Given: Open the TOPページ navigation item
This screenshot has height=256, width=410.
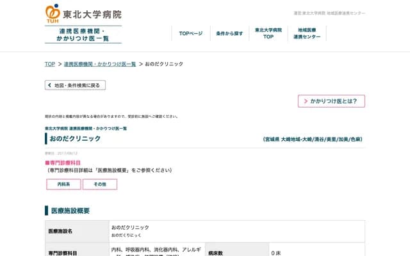Looking at the screenshot, I should click(x=190, y=33).
